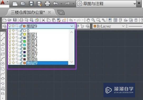Click the layer list scroll down arrow

point(72,62)
